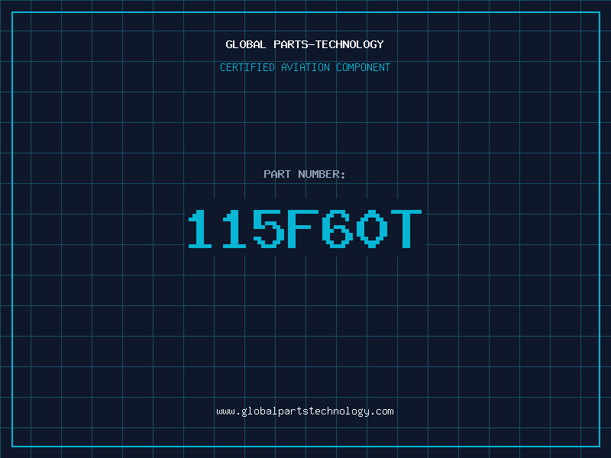This screenshot has height=458, width=611.
Task: Select the word CERTIFIED in the subtitle
Action: pos(248,67)
